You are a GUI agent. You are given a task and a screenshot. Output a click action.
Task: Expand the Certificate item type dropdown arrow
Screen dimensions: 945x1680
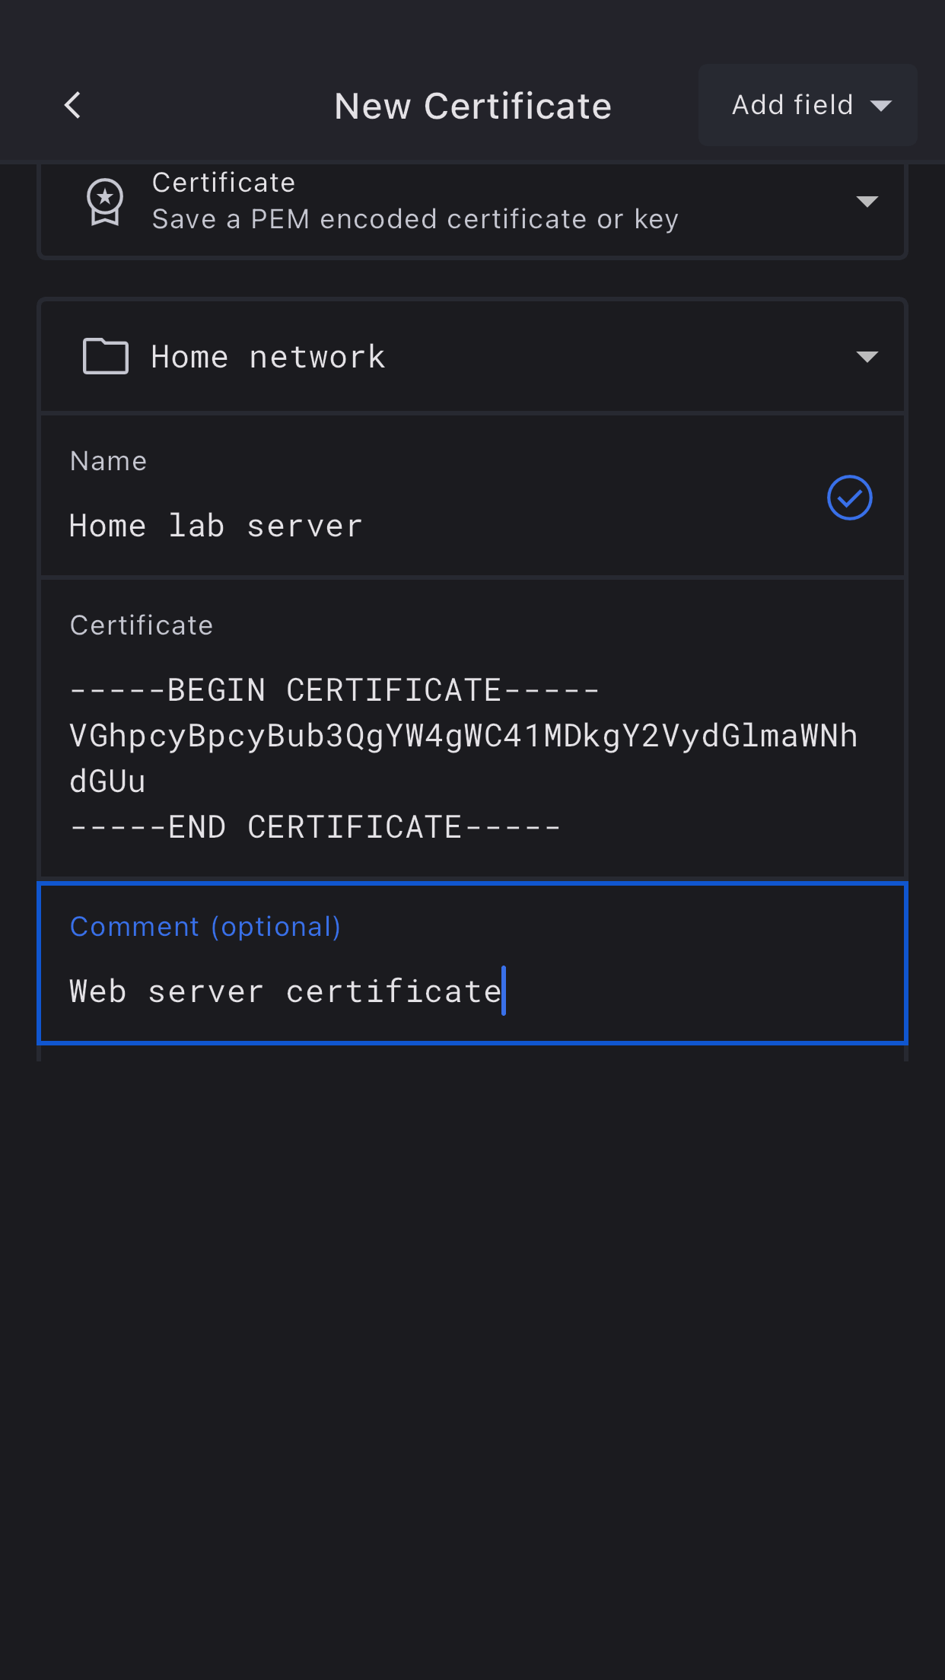tap(867, 202)
